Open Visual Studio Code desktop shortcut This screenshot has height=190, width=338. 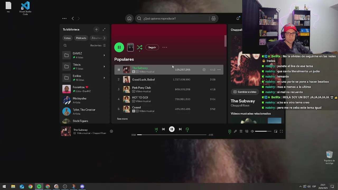pyautogui.click(x=25, y=8)
